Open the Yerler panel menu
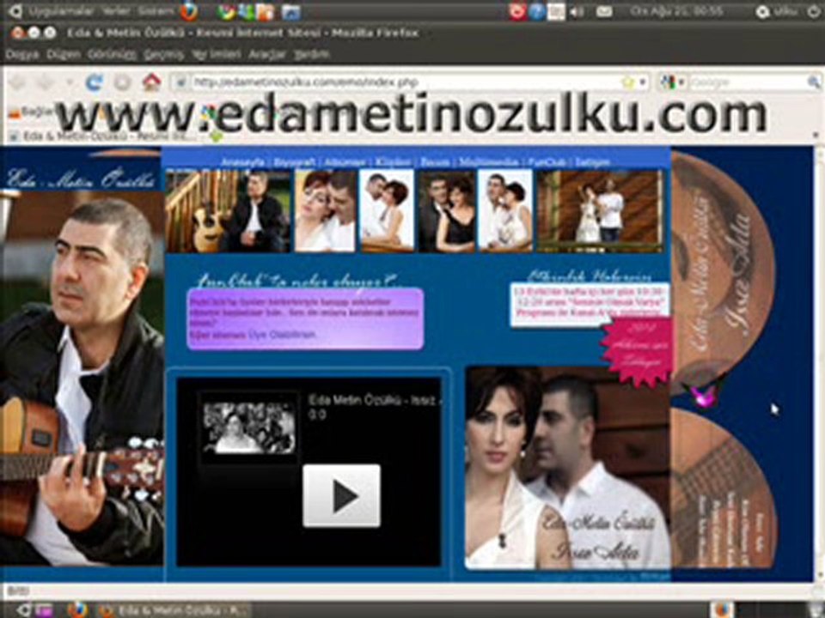Image resolution: width=825 pixels, height=618 pixels. (116, 11)
